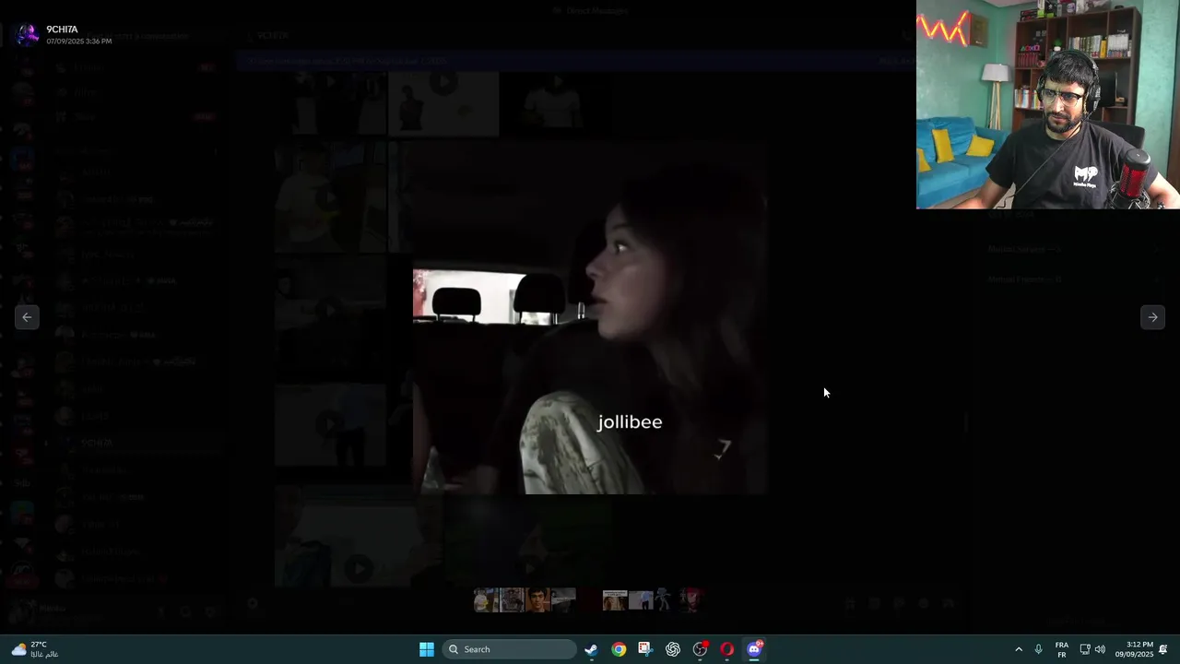Click the Discord icon in the taskbar
Viewport: 1180px width, 664px height.
[x=754, y=649]
